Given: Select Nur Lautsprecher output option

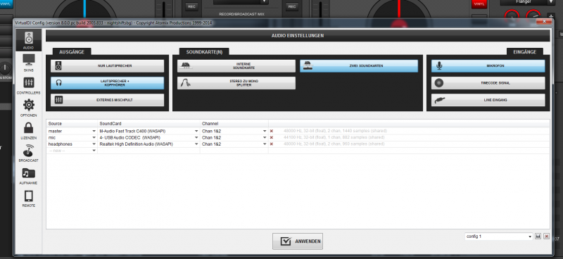Looking at the screenshot, I should coord(108,66).
